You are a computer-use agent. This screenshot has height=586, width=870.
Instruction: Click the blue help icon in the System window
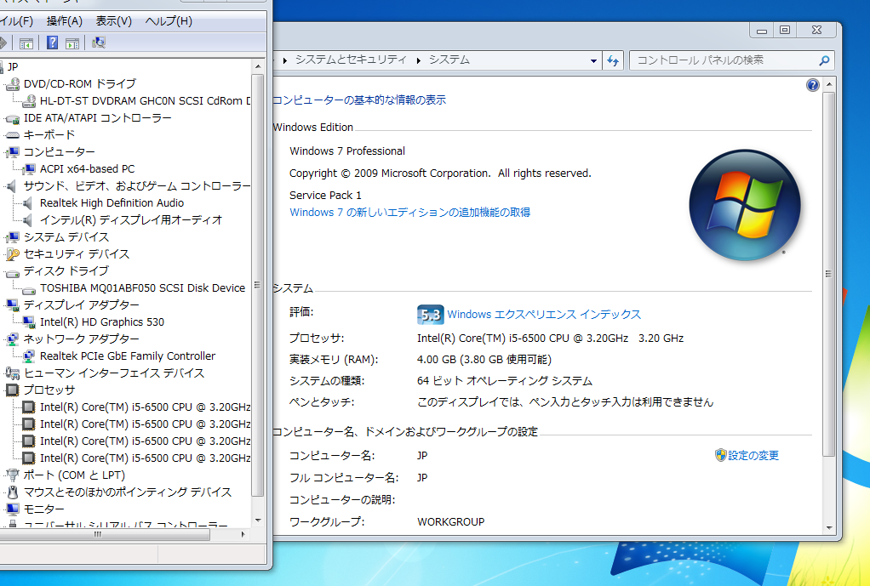pos(812,84)
